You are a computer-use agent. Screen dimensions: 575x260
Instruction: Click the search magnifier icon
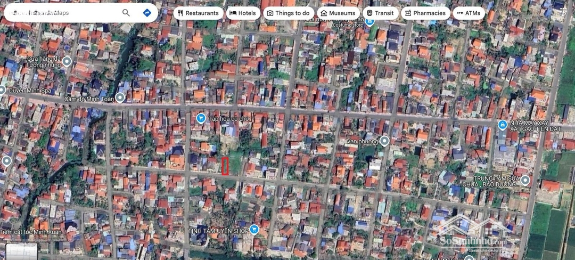126,13
